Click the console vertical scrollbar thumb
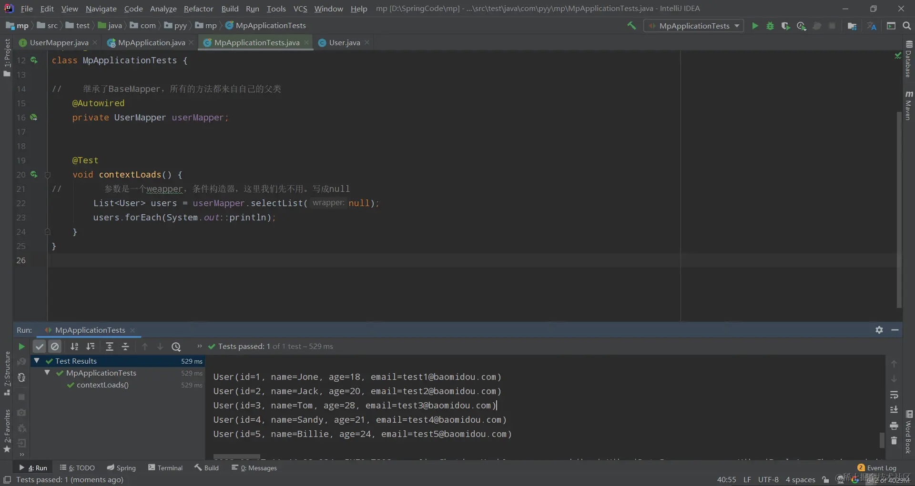This screenshot has width=915, height=486. point(882,440)
